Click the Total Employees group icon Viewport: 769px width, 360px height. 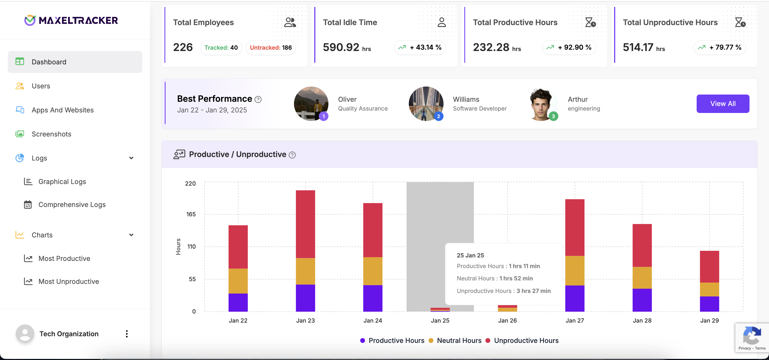(290, 22)
